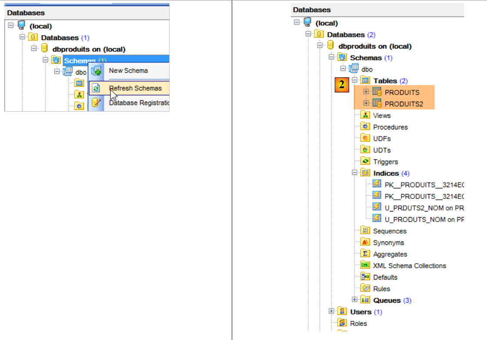The image size is (487, 340).
Task: Click the Views folder icon in right tree
Action: pyautogui.click(x=365, y=116)
